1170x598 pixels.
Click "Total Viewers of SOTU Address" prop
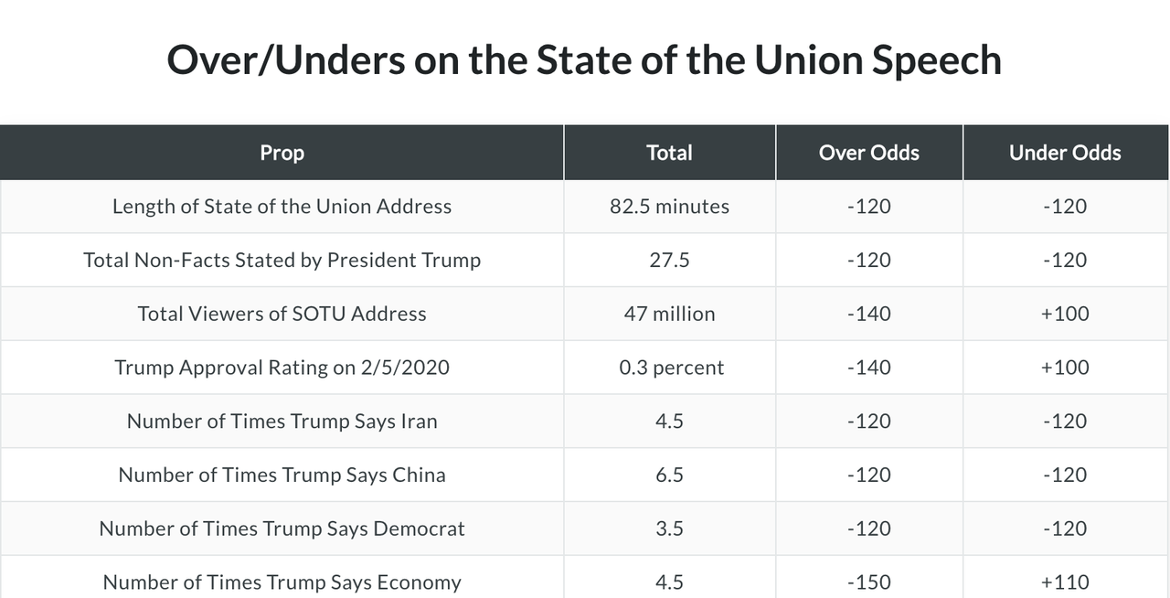pyautogui.click(x=282, y=314)
